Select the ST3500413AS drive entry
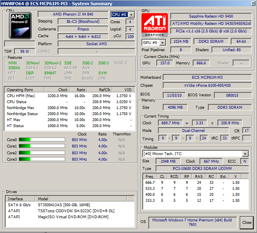257x233 pixels. pyautogui.click(x=70, y=205)
